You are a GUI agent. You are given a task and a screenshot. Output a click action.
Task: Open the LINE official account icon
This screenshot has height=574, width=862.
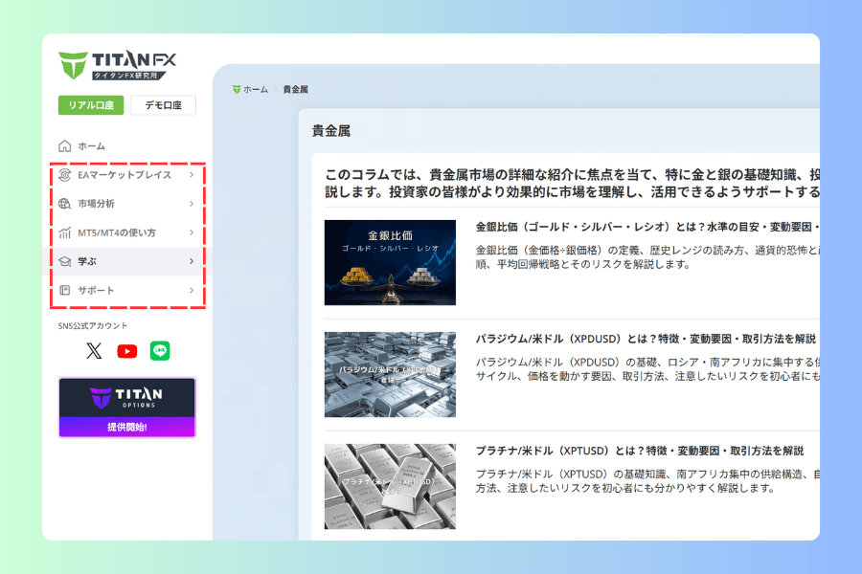tap(160, 351)
